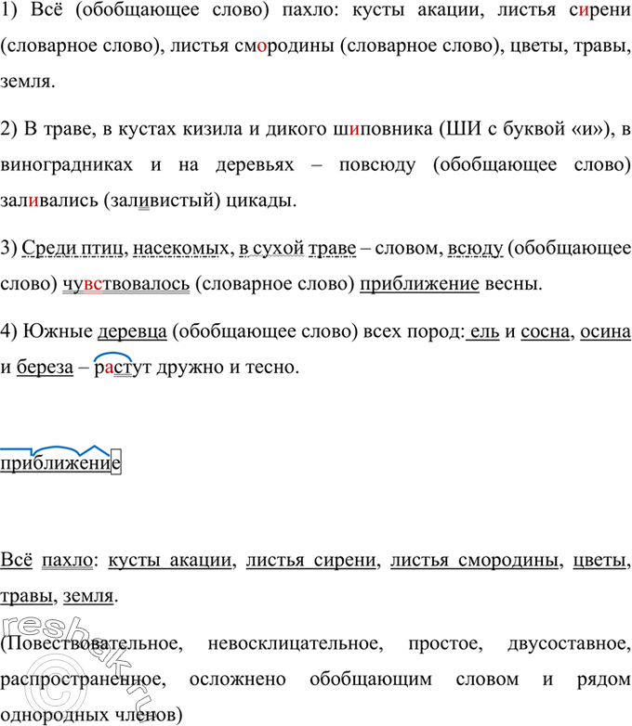This screenshot has width=632, height=726.
Task: Click the word «тесно»
Action: pos(271,367)
